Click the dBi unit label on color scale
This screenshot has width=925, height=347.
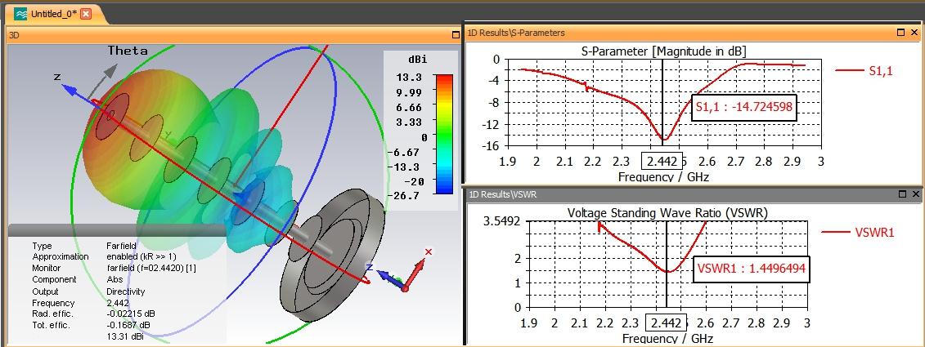coord(417,60)
